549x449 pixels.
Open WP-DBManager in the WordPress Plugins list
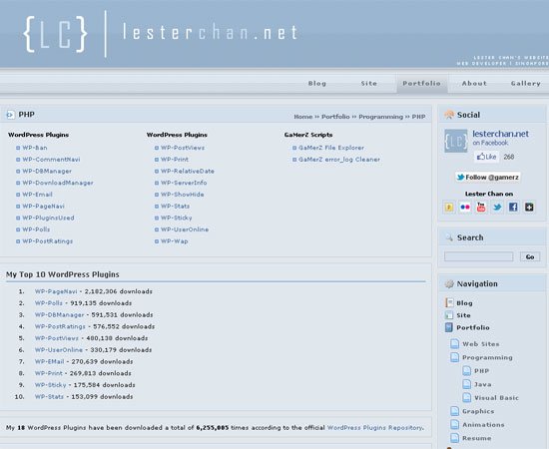[x=47, y=172]
